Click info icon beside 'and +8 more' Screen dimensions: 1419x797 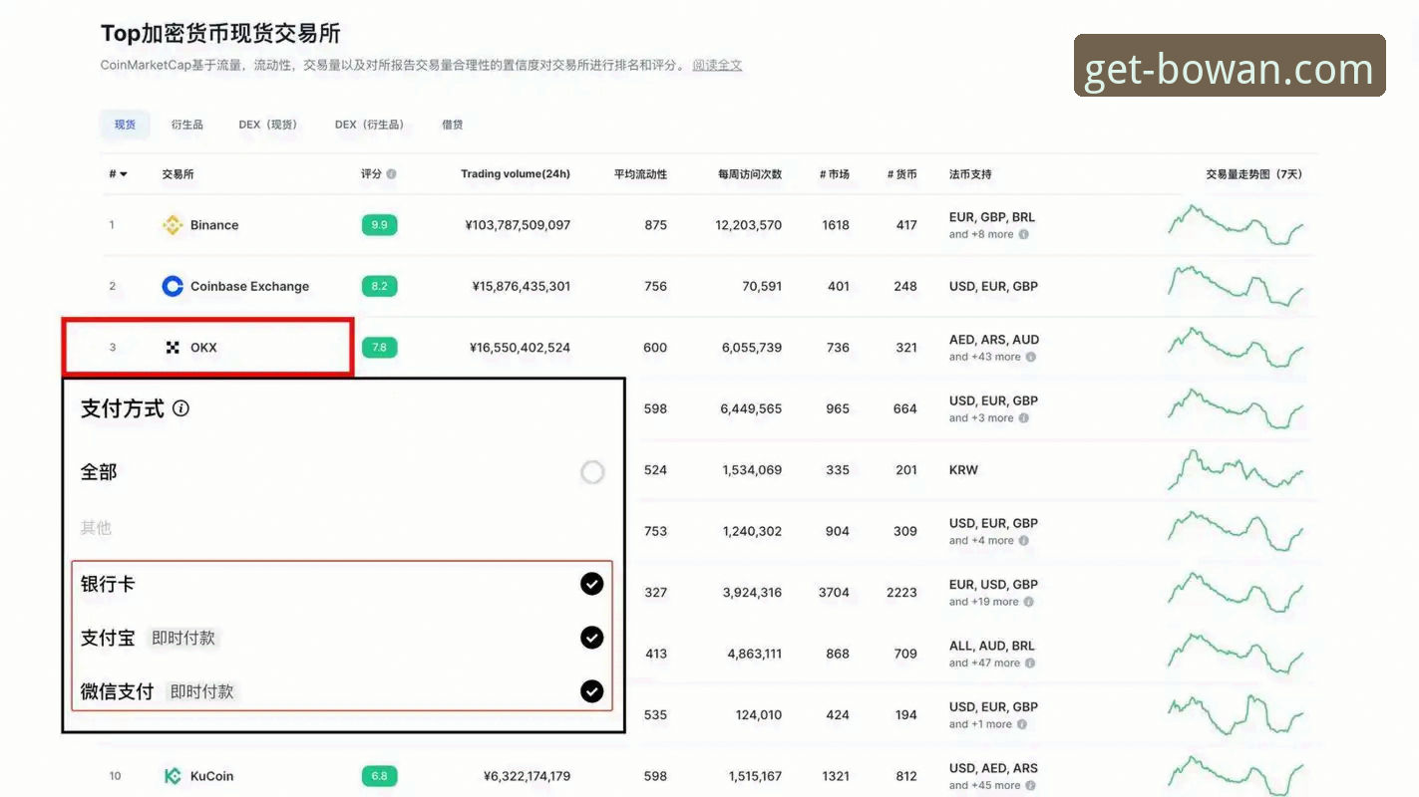coord(1024,235)
